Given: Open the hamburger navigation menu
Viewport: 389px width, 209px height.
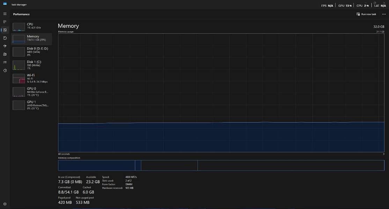Looking at the screenshot, I should coord(5,14).
